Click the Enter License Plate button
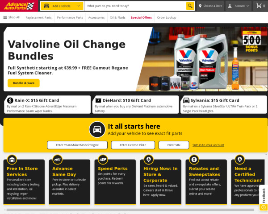The width and height of the screenshot is (268, 214). pyautogui.click(x=133, y=145)
